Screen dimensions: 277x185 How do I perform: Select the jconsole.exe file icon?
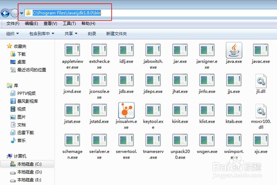(99, 80)
